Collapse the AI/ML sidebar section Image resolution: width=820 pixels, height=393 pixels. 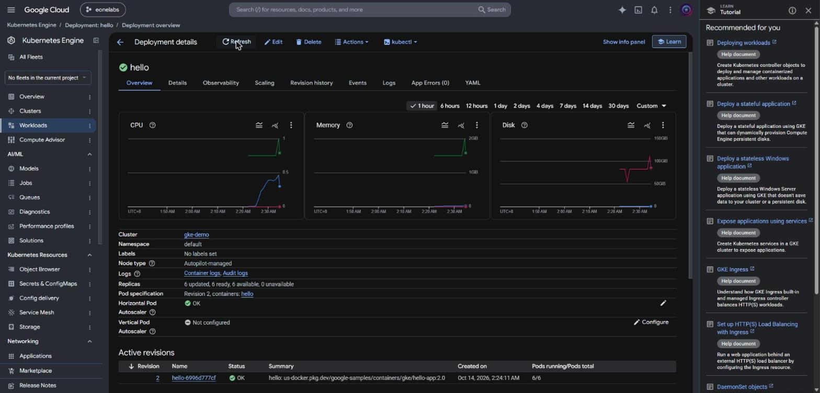pos(89,154)
